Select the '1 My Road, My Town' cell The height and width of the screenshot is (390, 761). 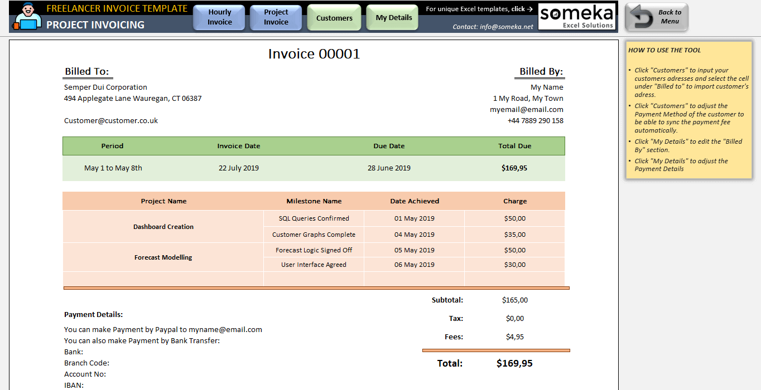pos(528,98)
